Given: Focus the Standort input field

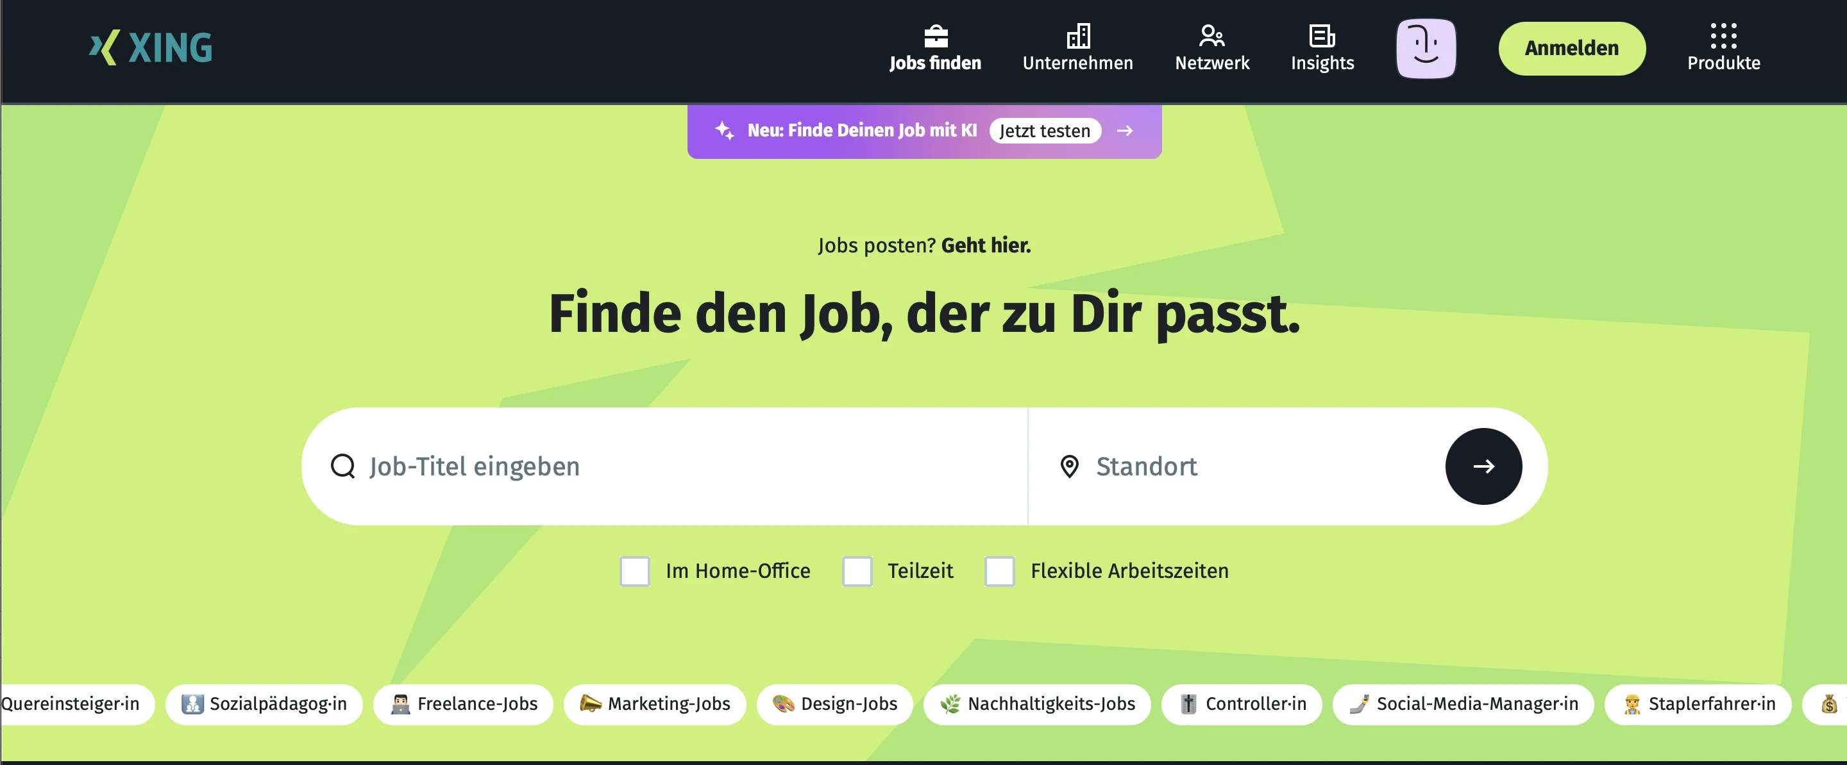Looking at the screenshot, I should 1237,466.
